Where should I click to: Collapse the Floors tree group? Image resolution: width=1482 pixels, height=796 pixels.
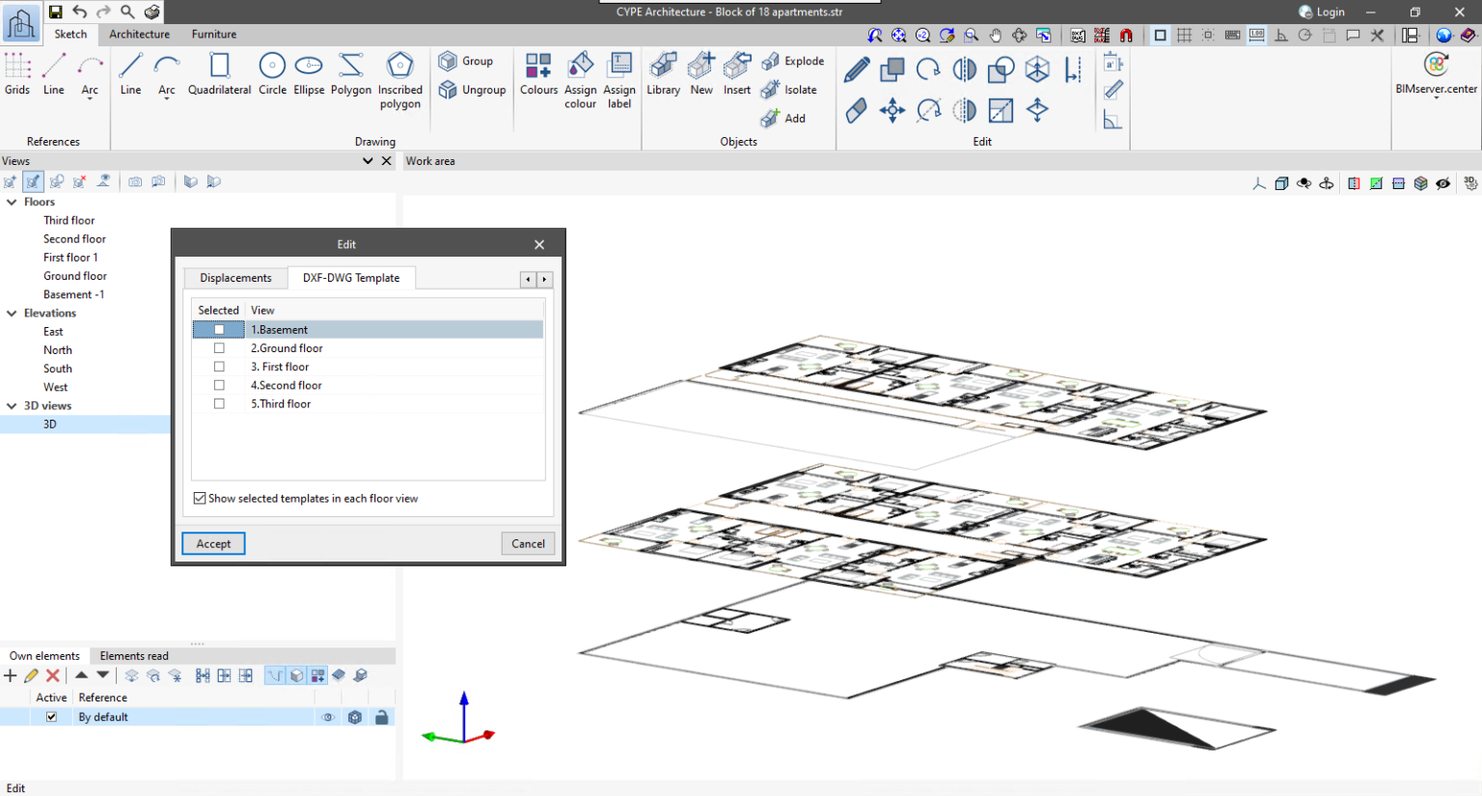point(12,203)
